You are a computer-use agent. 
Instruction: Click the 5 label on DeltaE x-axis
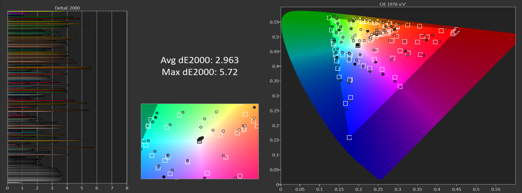82,188
